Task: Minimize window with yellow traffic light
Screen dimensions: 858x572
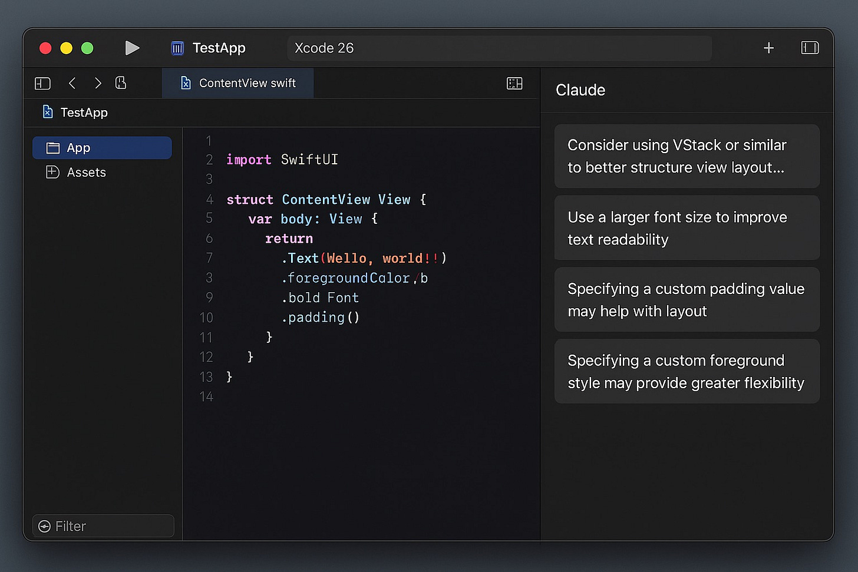Action: coord(67,48)
